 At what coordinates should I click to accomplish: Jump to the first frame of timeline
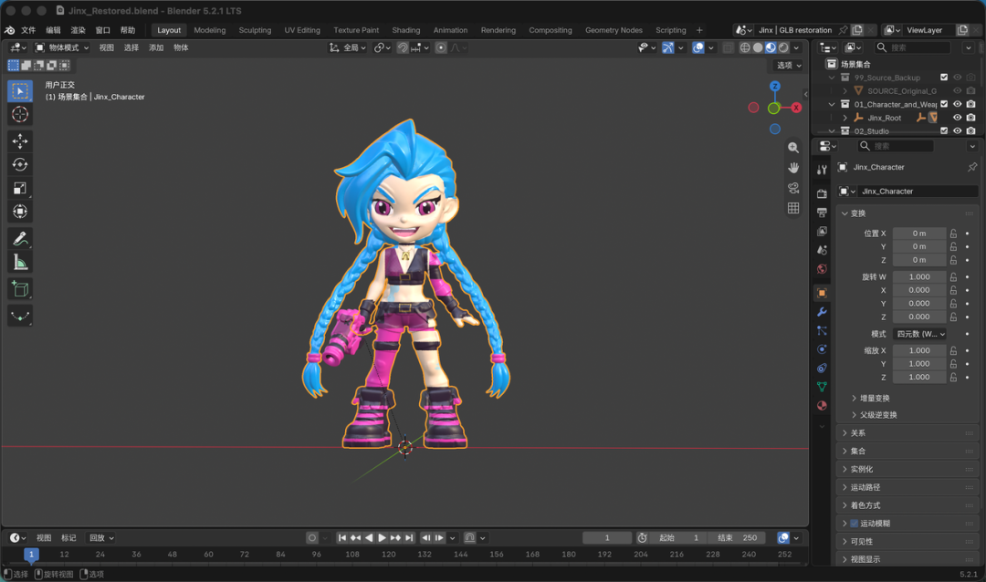coord(342,538)
